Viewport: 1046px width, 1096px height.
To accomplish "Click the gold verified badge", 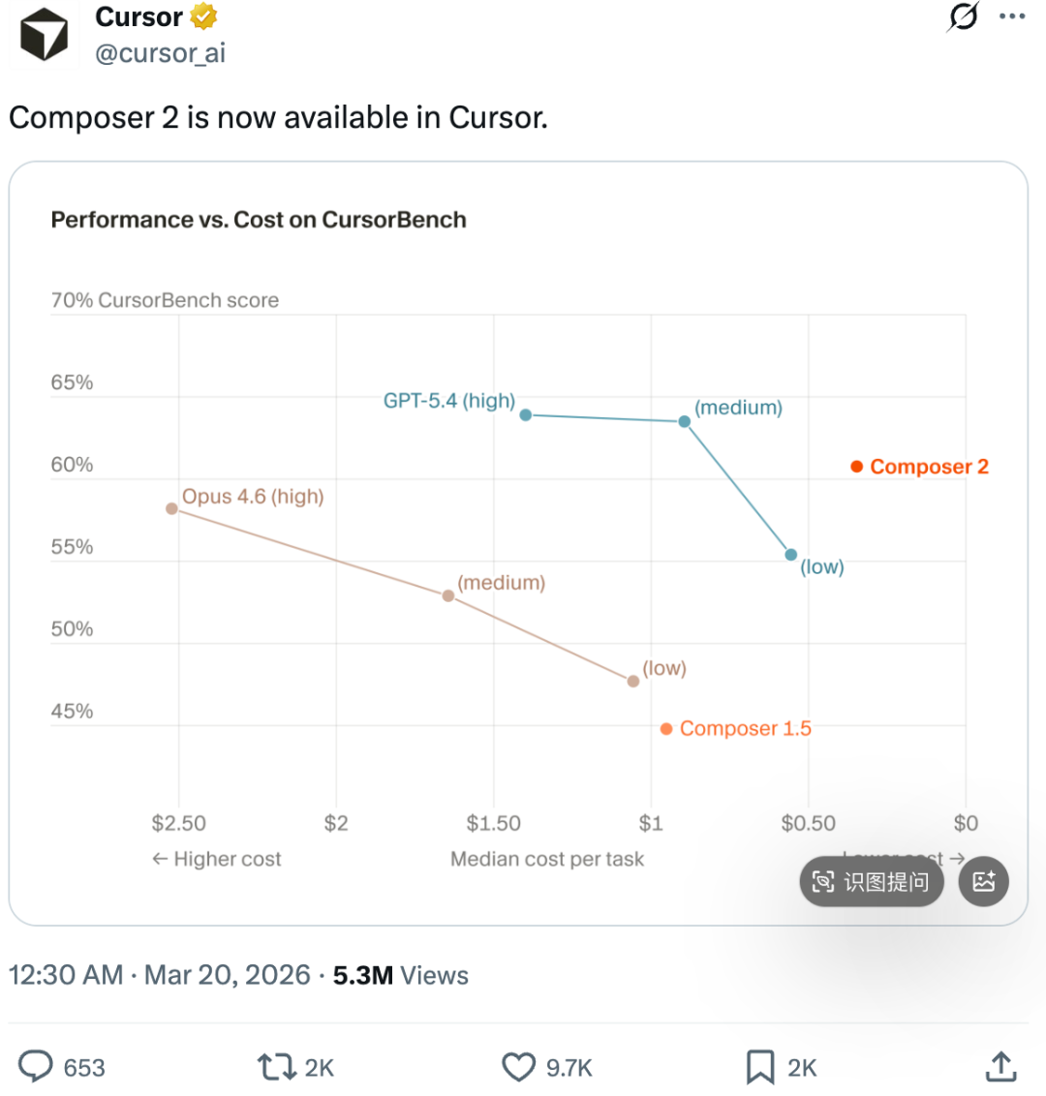I will point(203,16).
